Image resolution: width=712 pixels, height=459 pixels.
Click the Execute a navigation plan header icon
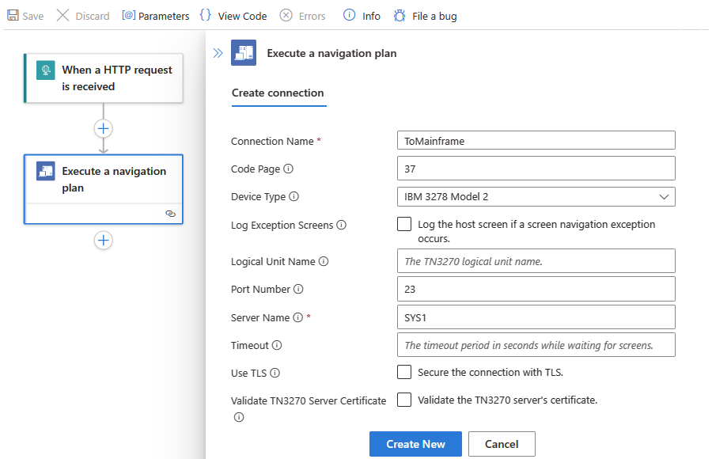pos(244,53)
